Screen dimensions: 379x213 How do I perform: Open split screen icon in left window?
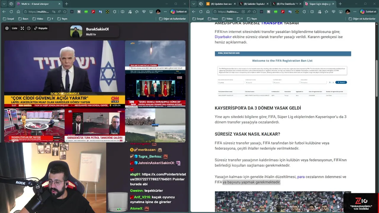pyautogui.click(x=123, y=12)
